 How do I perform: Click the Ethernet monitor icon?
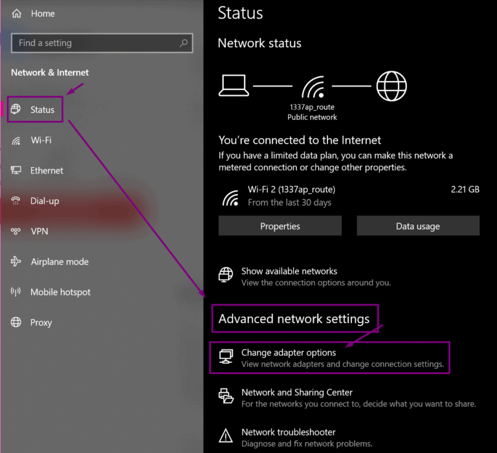pos(17,171)
